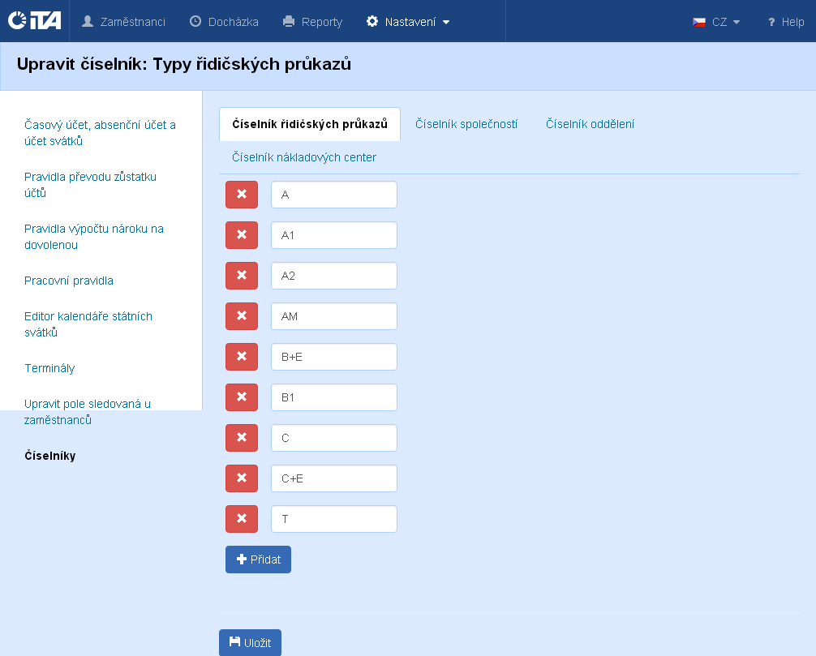Viewport: 816px width, 656px height.
Task: Delete the B+E row using X button
Action: click(x=241, y=357)
